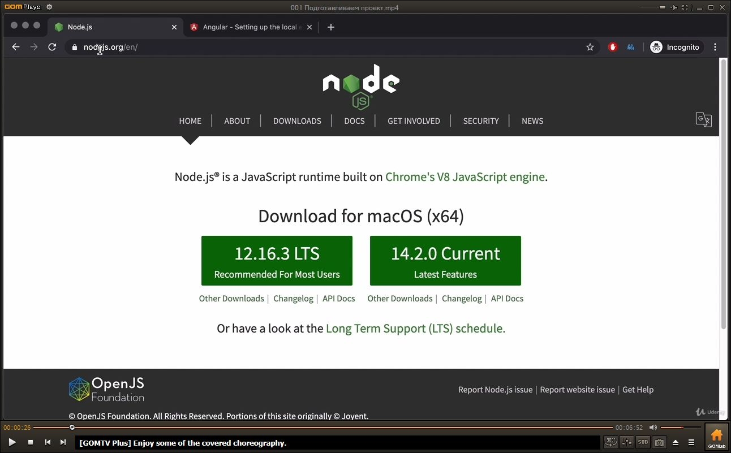Open a new browser tab
Image resolution: width=731 pixels, height=453 pixels.
(331, 27)
